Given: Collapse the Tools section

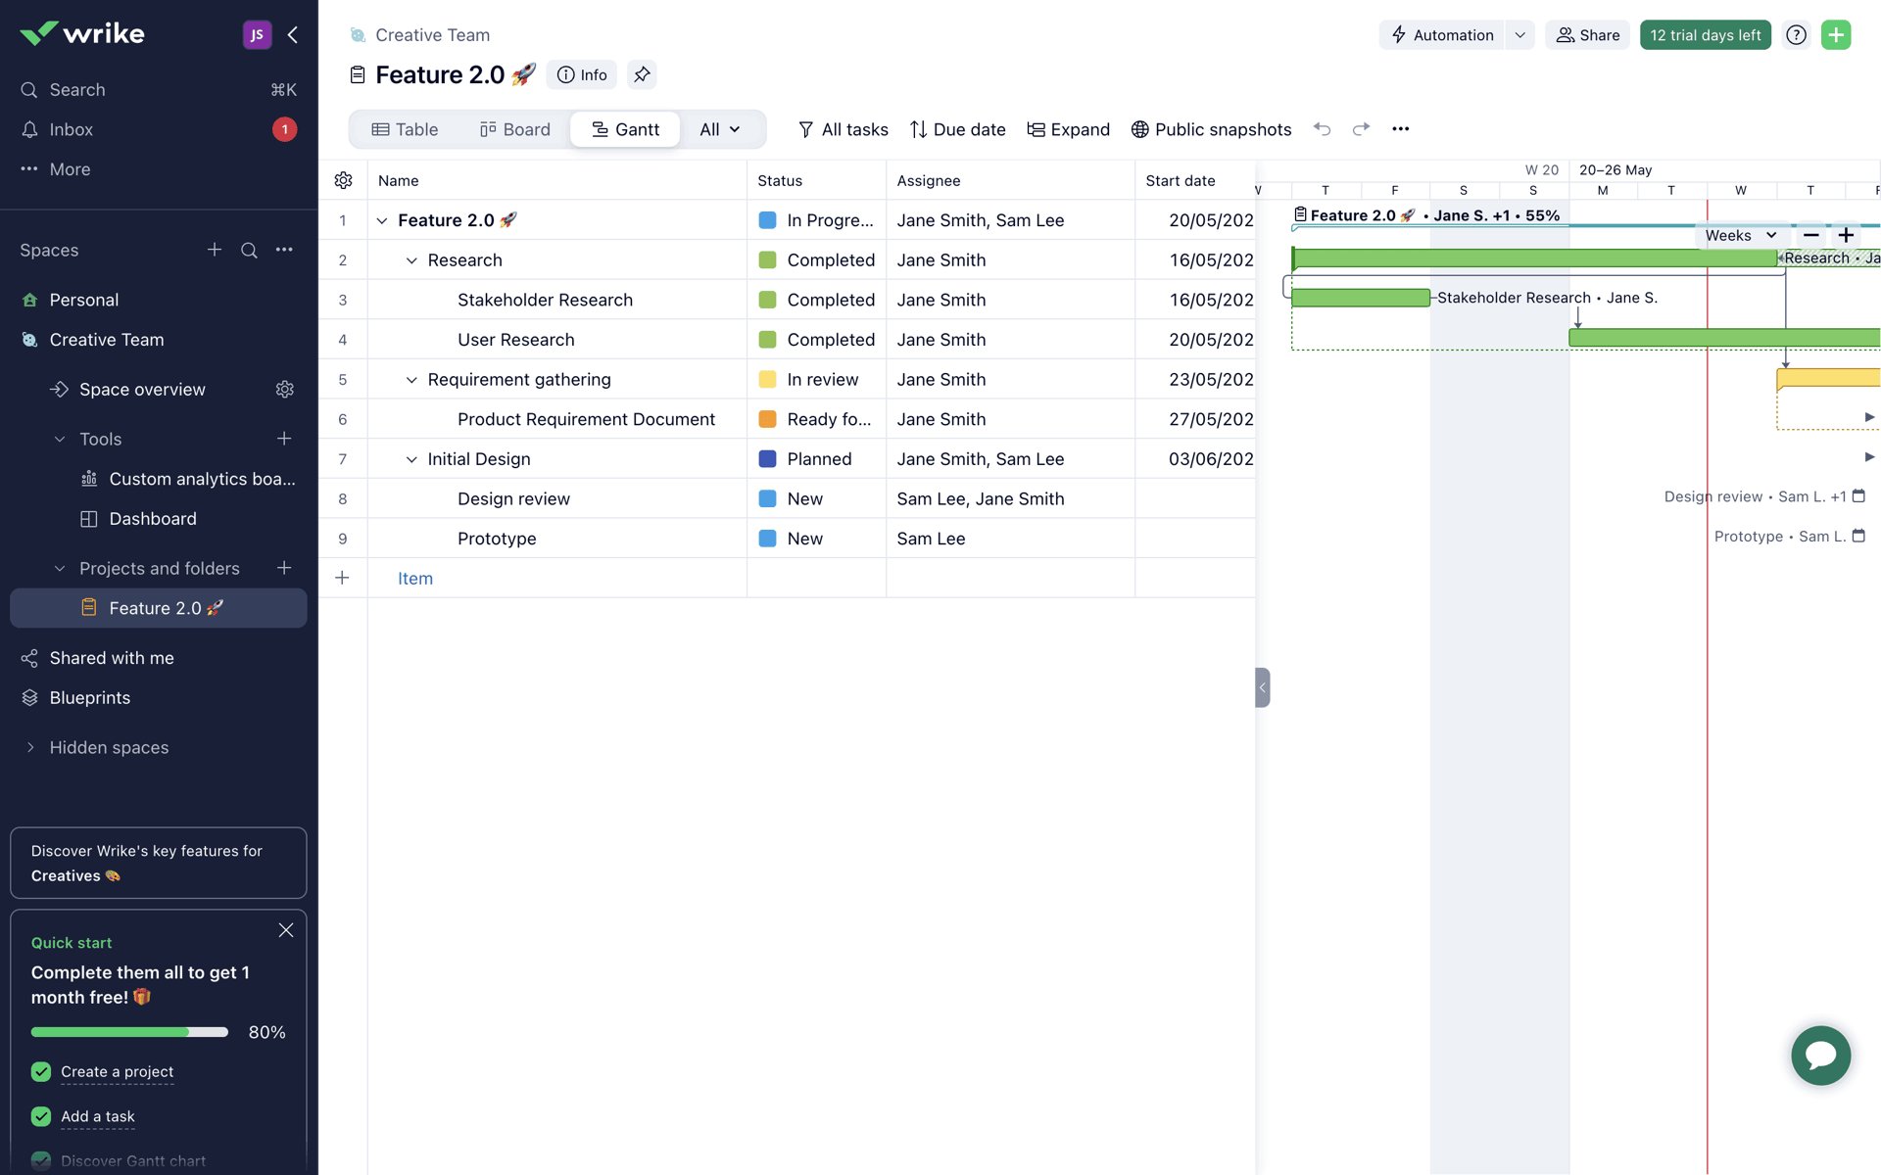Looking at the screenshot, I should pyautogui.click(x=60, y=440).
